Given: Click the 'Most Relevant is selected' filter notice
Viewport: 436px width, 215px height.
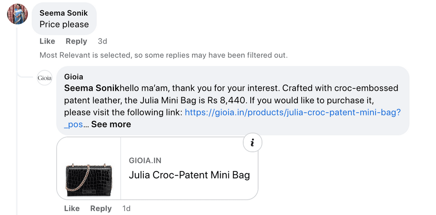Looking at the screenshot, I should point(163,55).
